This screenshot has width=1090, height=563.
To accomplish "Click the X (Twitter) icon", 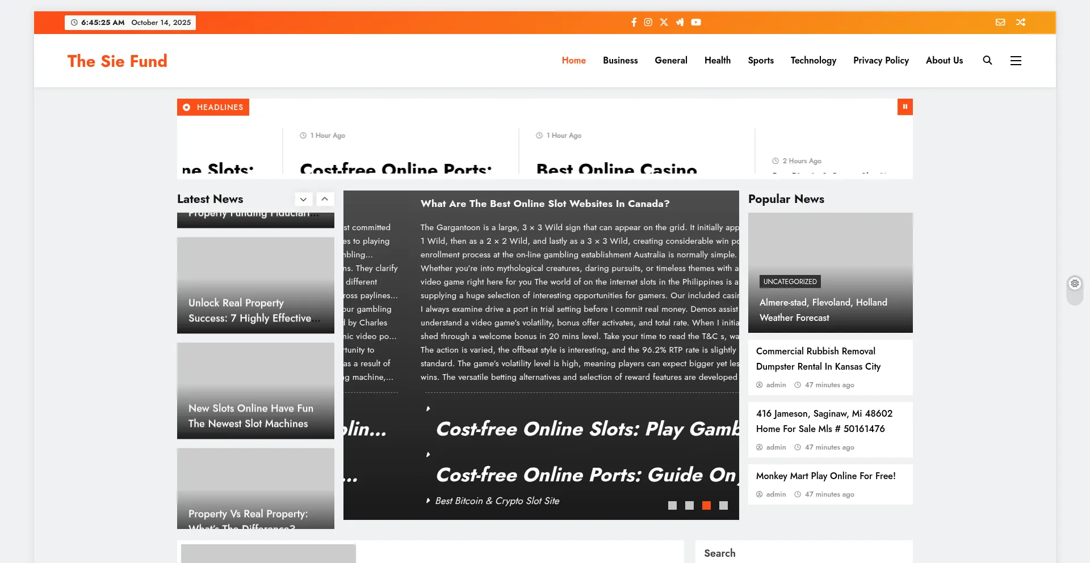I will 664,22.
